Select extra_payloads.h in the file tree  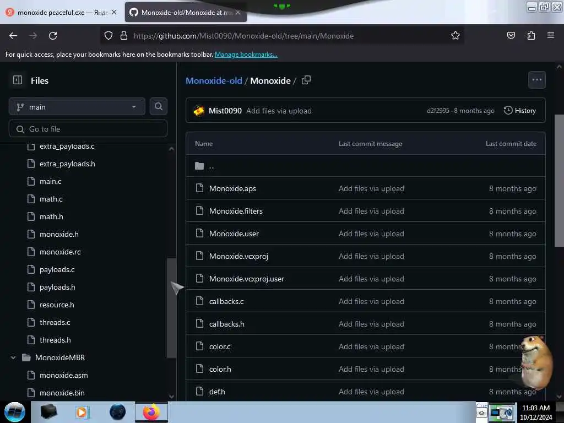(67, 164)
